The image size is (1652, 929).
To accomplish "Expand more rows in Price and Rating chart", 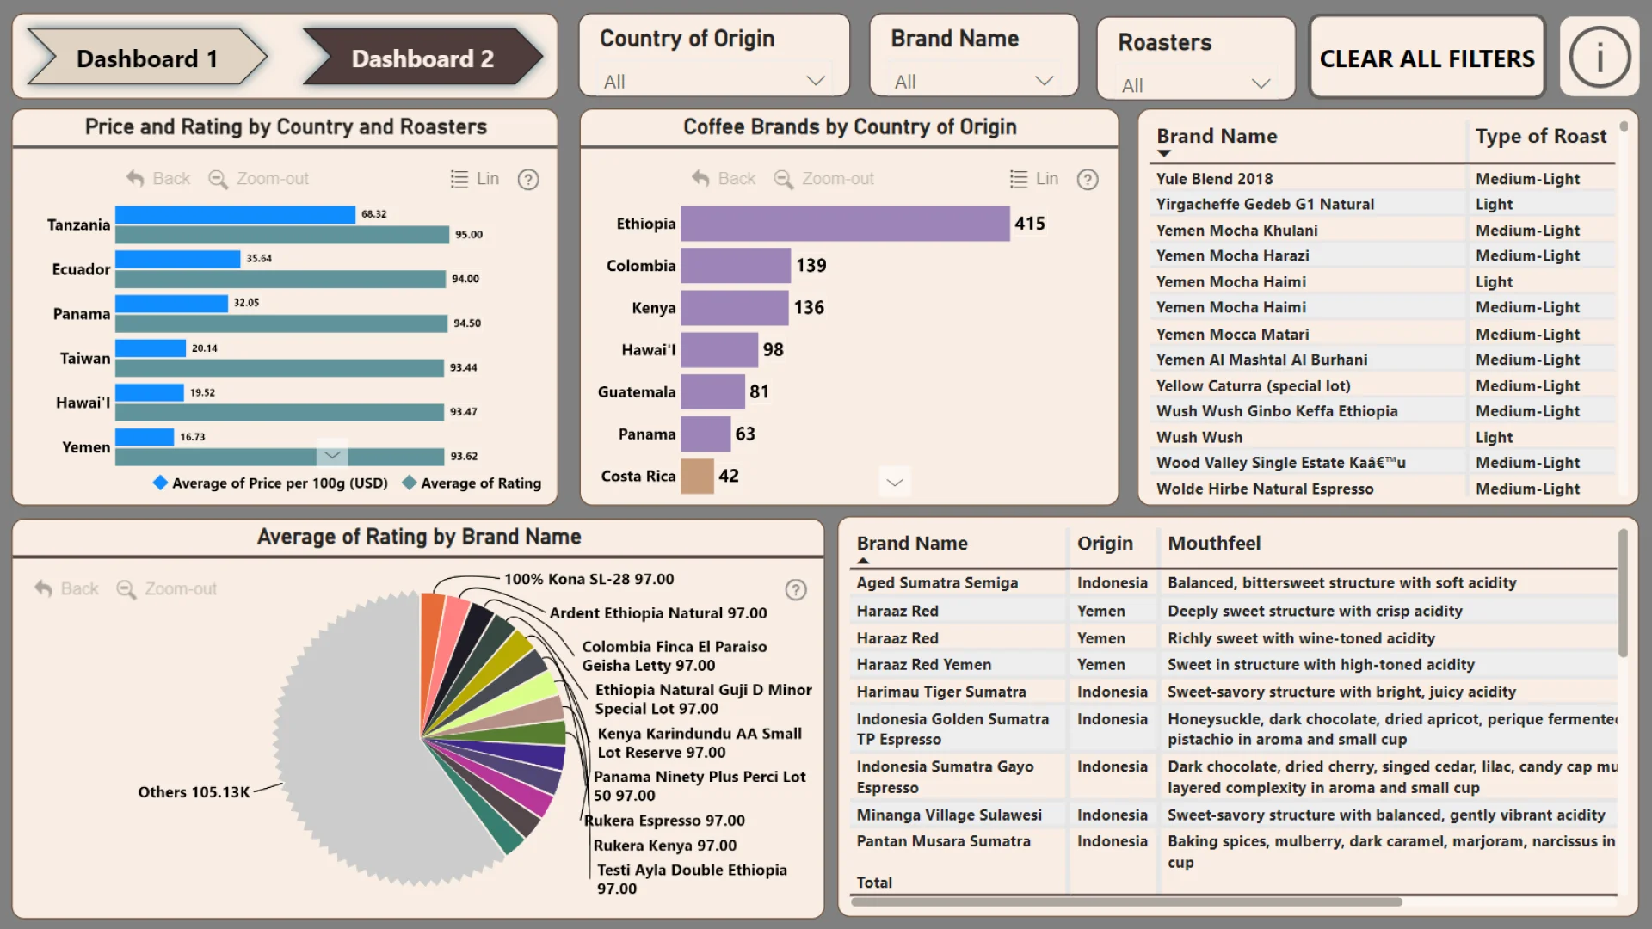I will click(x=332, y=454).
